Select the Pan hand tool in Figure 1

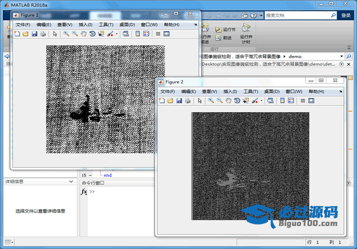coord(83,34)
